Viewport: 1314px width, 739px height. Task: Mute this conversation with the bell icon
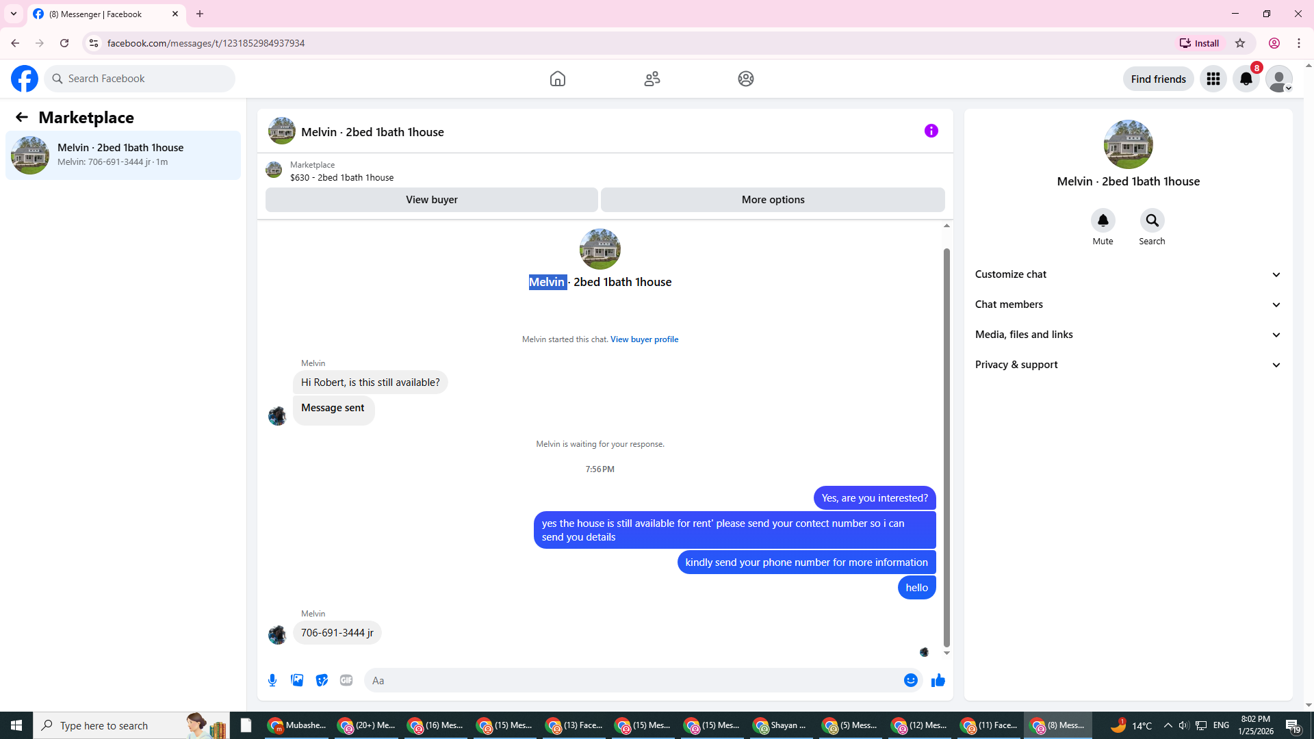pyautogui.click(x=1103, y=220)
